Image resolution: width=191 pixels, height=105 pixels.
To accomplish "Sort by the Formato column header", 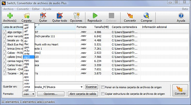I will click(x=84, y=27).
